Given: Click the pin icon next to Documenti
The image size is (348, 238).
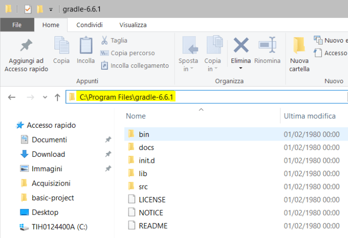Looking at the screenshot, I should pyautogui.click(x=108, y=140).
